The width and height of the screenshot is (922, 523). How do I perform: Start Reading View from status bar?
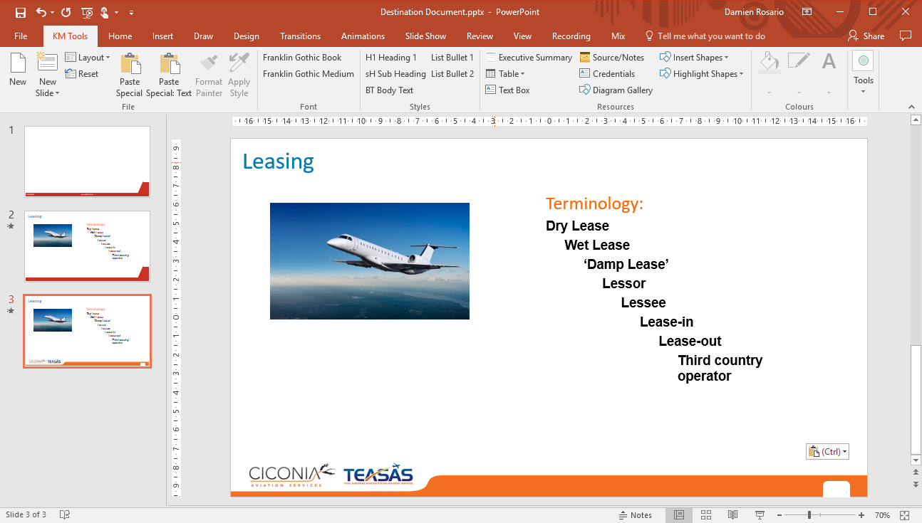click(x=732, y=515)
